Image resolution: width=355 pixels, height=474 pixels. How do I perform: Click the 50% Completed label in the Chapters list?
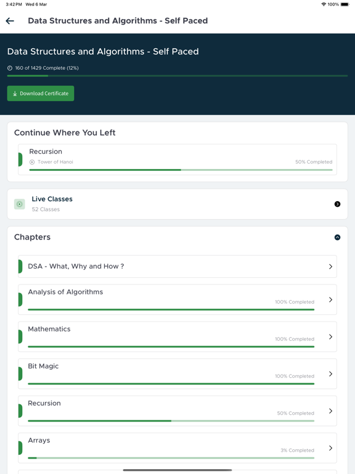[x=296, y=414]
